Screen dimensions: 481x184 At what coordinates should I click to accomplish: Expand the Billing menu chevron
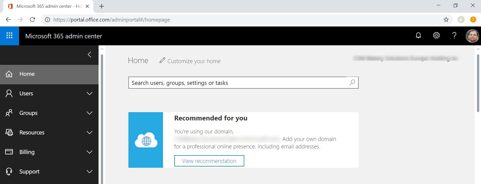pos(90,152)
